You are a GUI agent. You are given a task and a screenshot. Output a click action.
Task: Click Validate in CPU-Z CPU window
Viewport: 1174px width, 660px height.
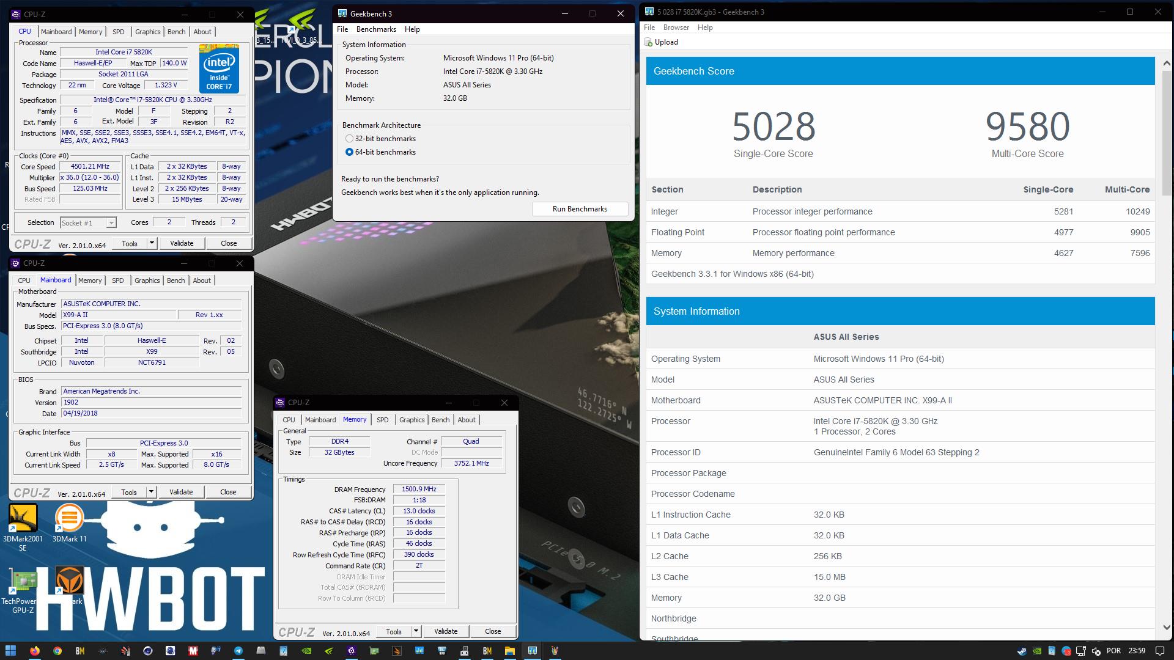[182, 243]
